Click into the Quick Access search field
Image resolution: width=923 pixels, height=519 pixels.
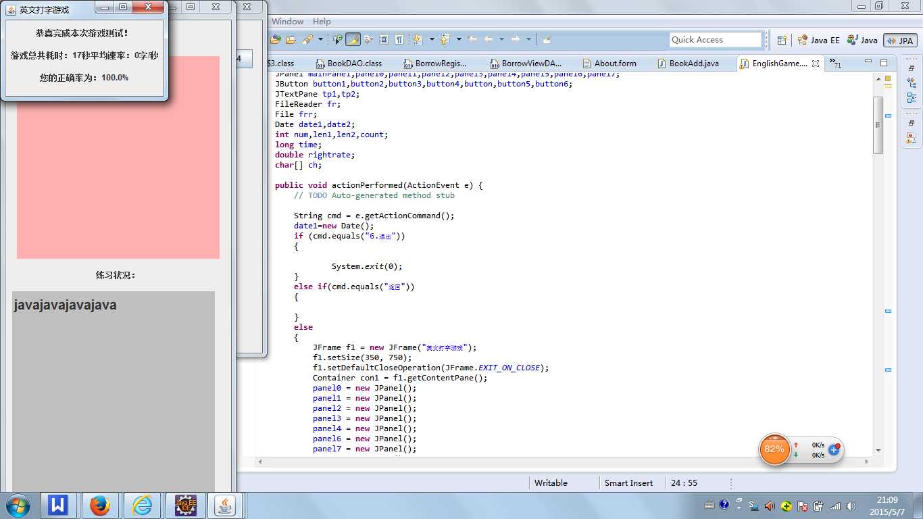coord(716,40)
